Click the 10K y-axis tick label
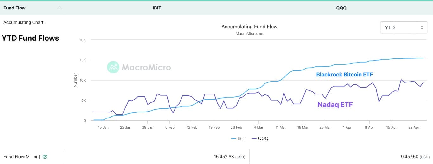This screenshot has height=164, width=433. pyautogui.click(x=82, y=80)
